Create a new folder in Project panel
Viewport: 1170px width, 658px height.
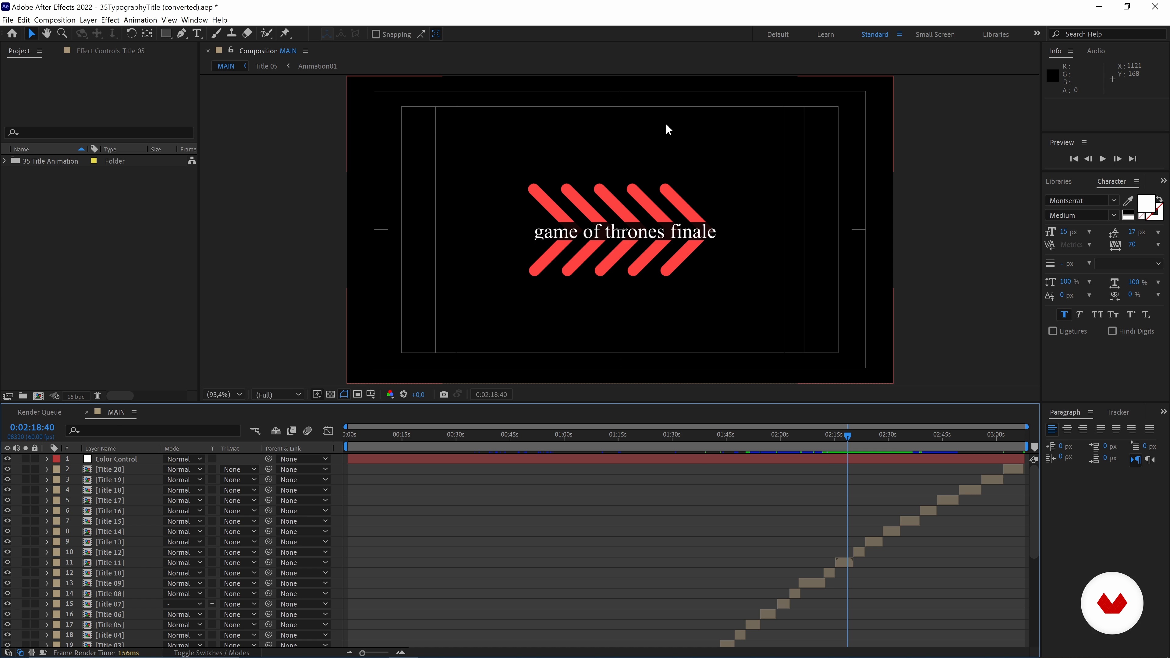point(23,396)
